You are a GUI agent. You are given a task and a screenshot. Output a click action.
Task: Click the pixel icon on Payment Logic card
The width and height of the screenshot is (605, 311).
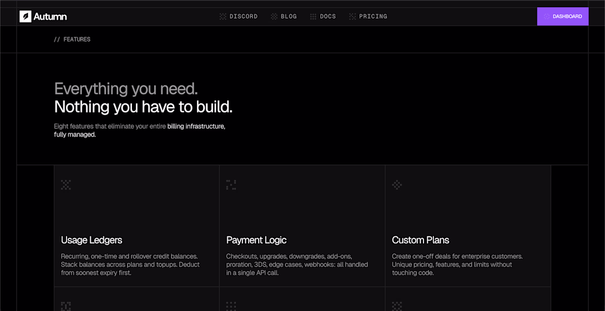(x=231, y=185)
